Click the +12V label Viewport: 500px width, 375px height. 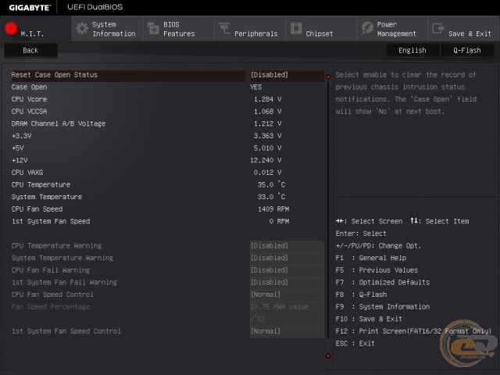tap(20, 160)
